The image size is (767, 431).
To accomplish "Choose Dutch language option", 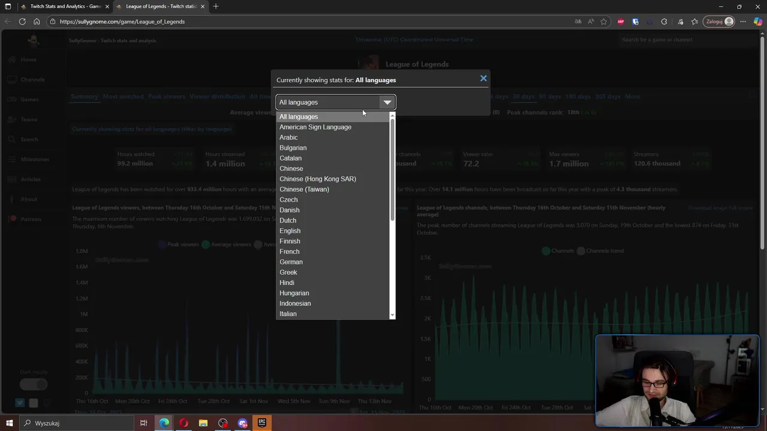I will [x=333, y=220].
